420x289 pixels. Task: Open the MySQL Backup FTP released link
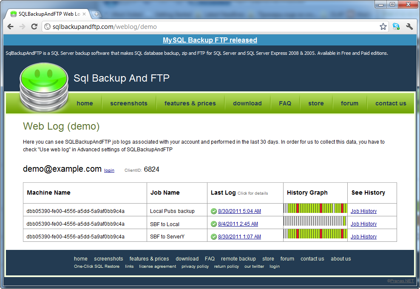point(210,40)
